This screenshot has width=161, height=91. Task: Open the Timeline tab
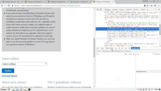[x=136, y=9]
